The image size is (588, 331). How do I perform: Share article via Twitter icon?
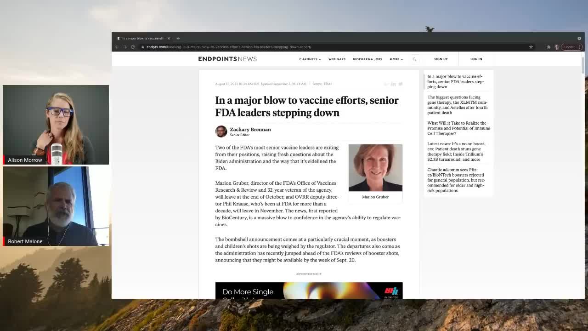pos(401,84)
